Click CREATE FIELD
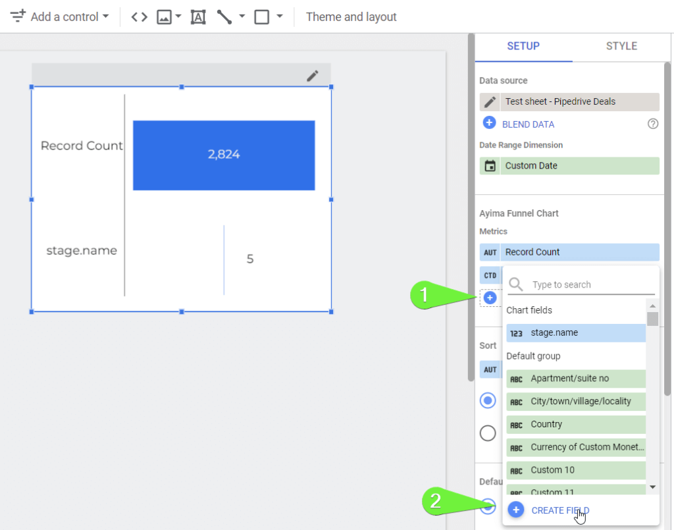The height and width of the screenshot is (530, 674). (560, 510)
